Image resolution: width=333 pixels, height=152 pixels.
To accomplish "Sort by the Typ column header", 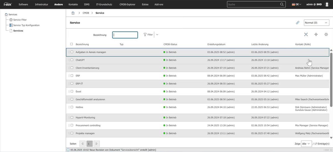I will (x=122, y=44).
